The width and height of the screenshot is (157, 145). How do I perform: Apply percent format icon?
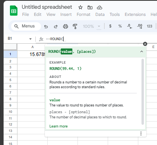[x=120, y=26]
